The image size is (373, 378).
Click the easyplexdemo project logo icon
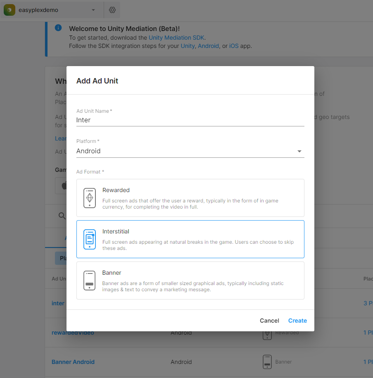tap(9, 10)
